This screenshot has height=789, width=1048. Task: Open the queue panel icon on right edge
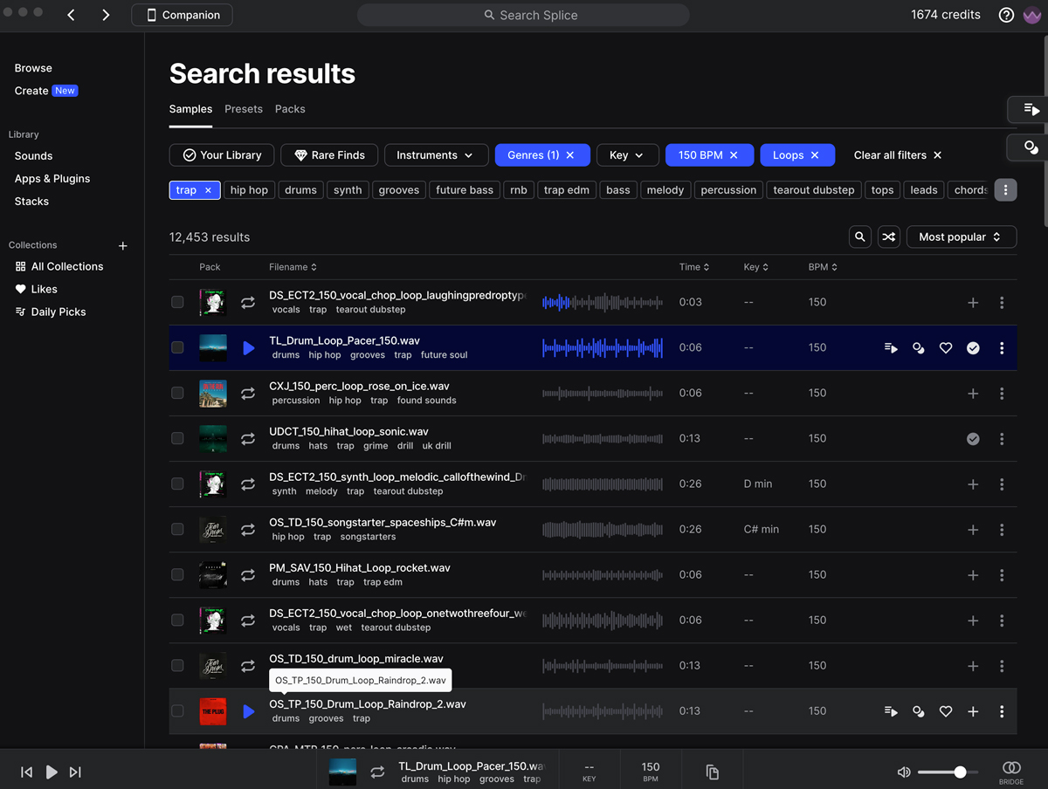(x=1031, y=109)
